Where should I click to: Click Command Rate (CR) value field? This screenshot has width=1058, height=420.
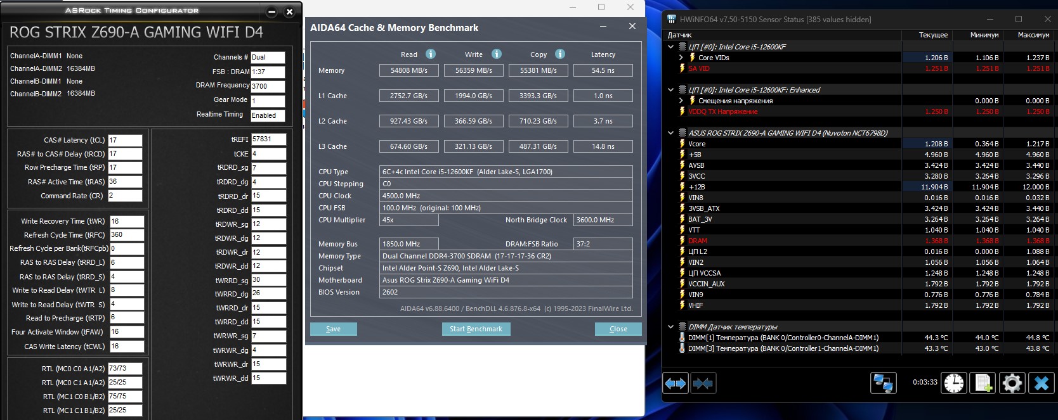[x=125, y=196]
